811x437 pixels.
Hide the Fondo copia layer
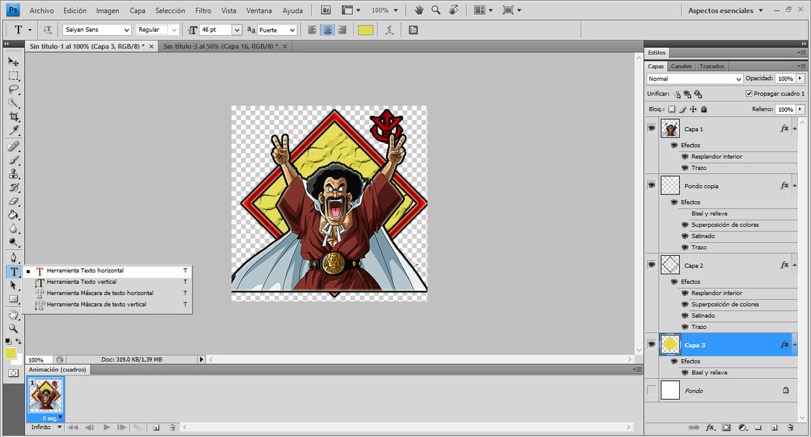pos(651,185)
